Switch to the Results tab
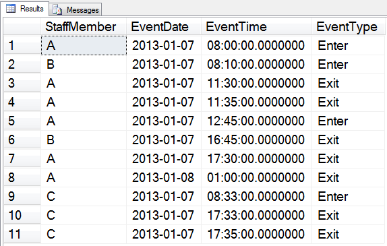The width and height of the screenshot is (387, 246). [25, 9]
